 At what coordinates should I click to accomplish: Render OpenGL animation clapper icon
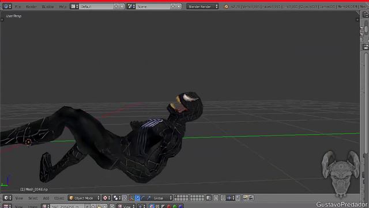(x=251, y=198)
